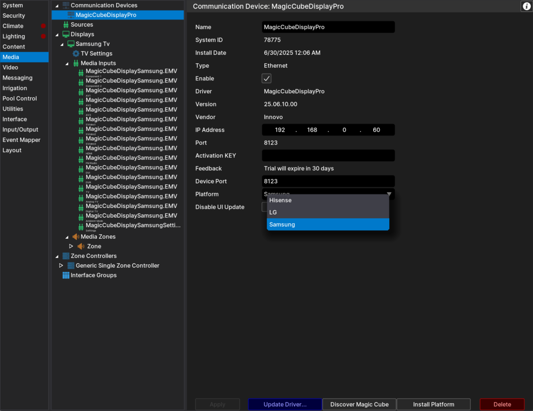This screenshot has height=411, width=533.
Task: Click the Communication Devices rack icon
Action: (66, 5)
